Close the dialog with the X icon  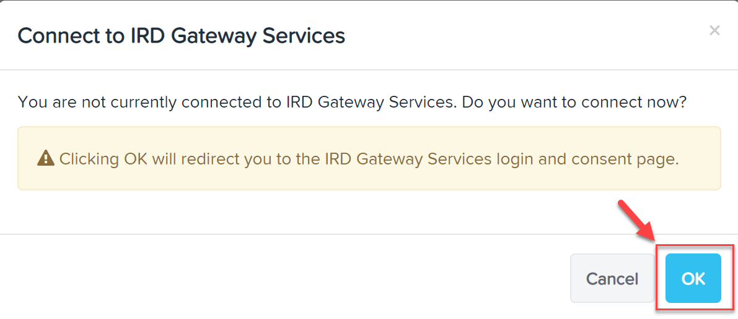click(x=714, y=31)
